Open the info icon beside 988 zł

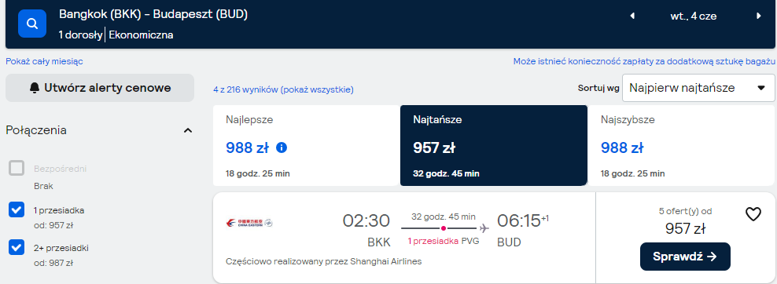click(x=282, y=147)
